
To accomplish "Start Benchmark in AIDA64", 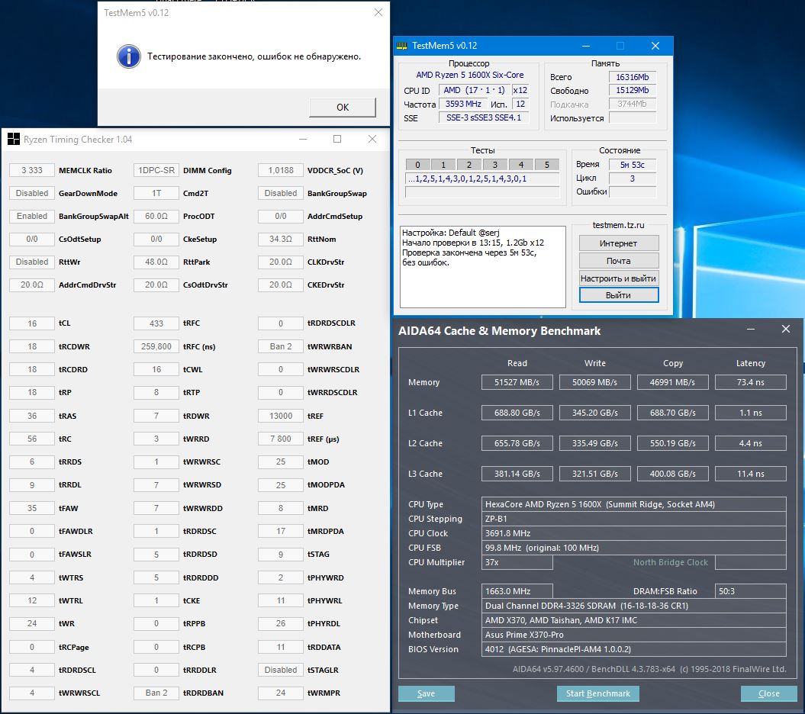I will pos(597,693).
